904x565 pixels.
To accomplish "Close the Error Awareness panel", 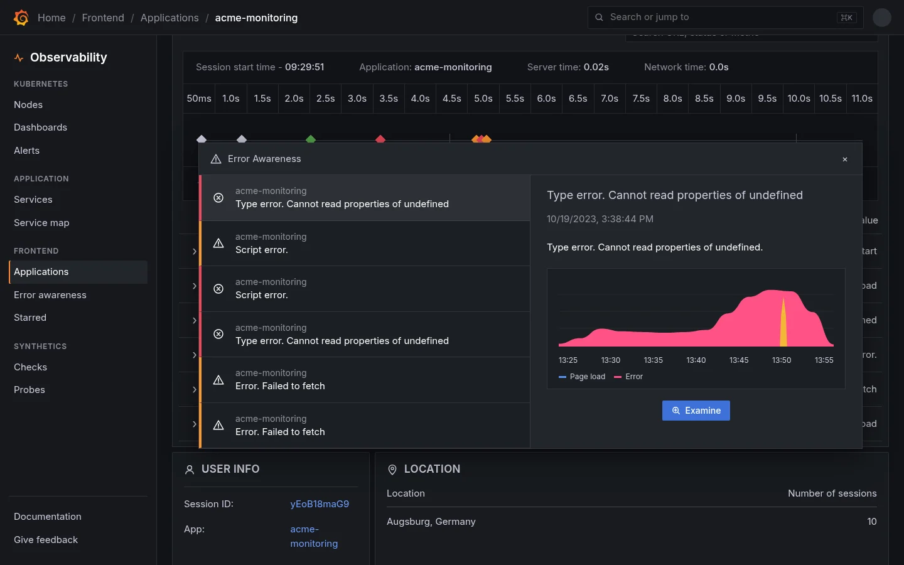I will tap(845, 159).
